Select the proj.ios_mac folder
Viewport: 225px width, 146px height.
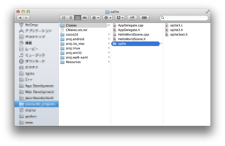[83, 44]
